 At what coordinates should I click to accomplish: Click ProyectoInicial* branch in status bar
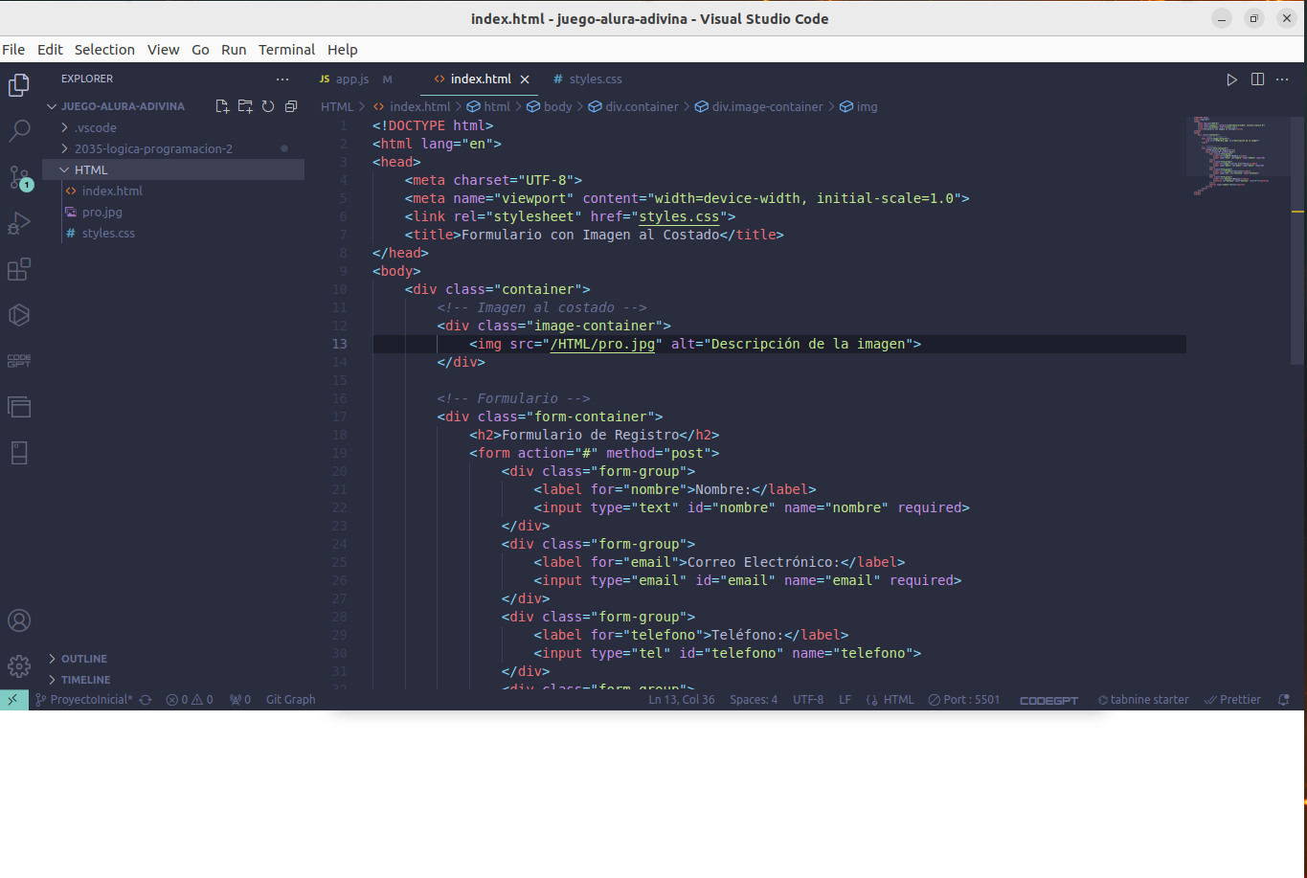[x=83, y=700]
